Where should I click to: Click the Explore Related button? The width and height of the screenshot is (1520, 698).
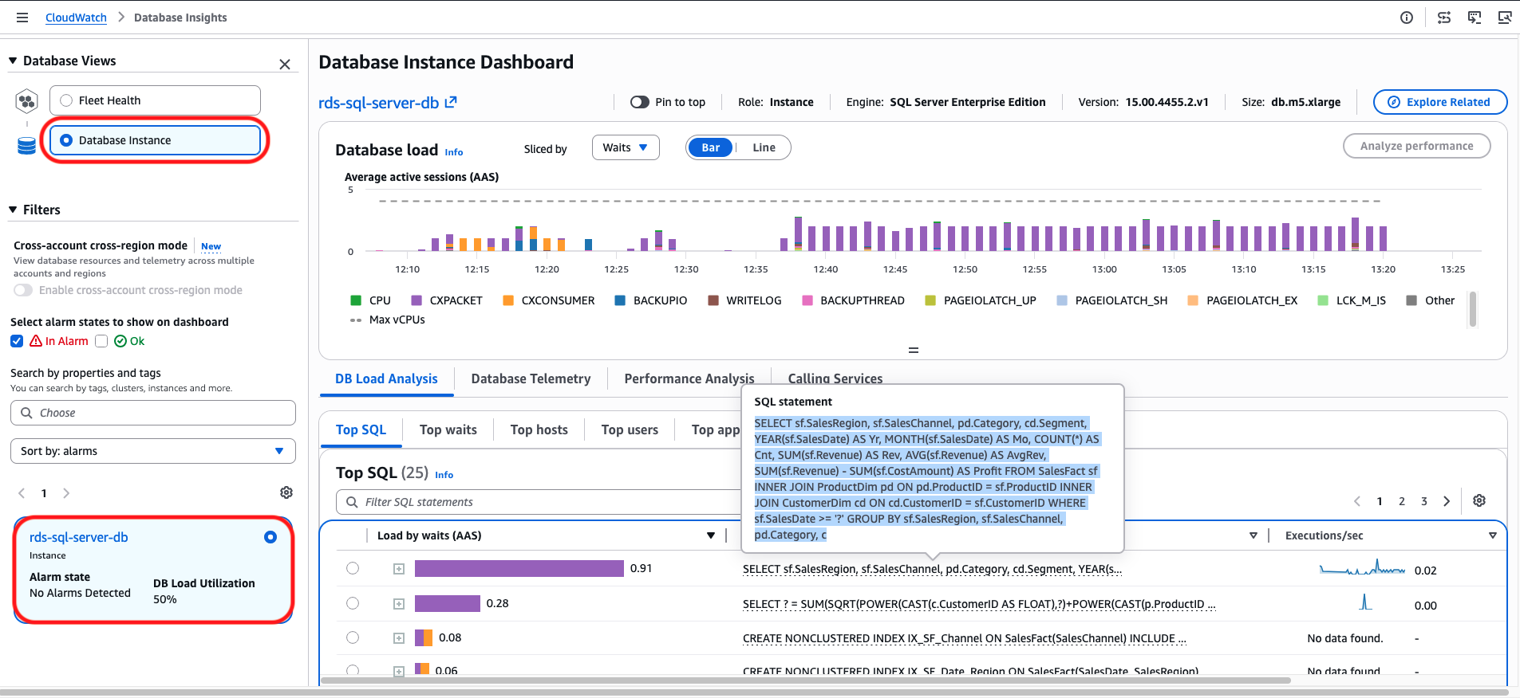tap(1440, 102)
